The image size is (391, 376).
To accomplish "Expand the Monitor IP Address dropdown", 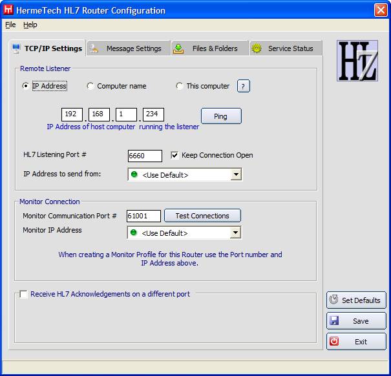I will click(235, 233).
